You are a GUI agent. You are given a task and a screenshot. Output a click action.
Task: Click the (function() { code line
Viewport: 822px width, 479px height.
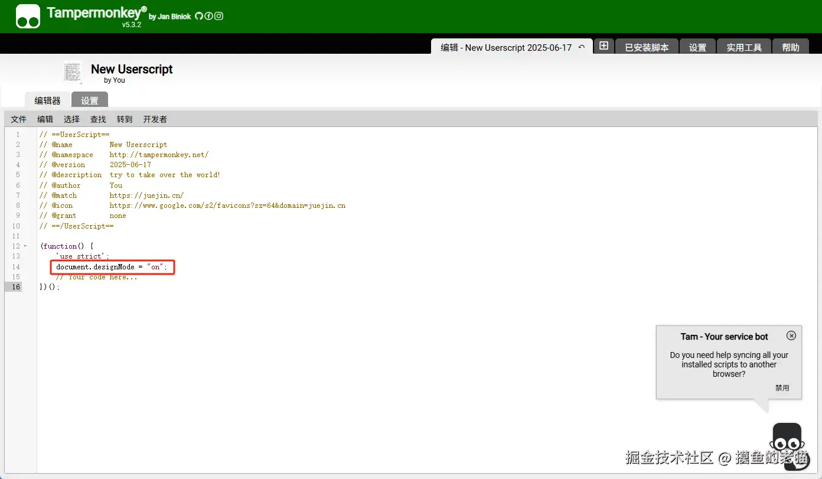(67, 246)
